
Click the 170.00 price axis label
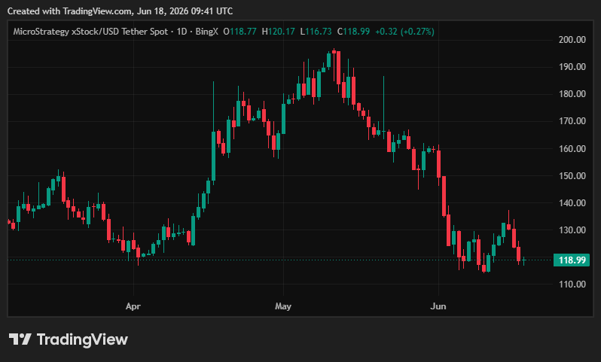[x=572, y=121]
